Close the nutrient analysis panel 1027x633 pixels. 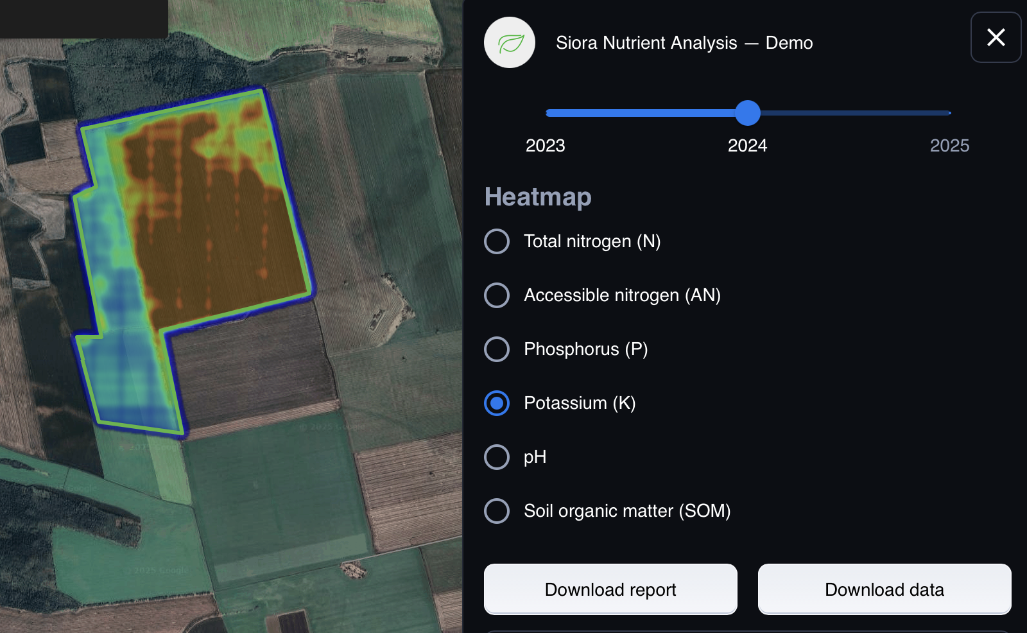pos(996,37)
